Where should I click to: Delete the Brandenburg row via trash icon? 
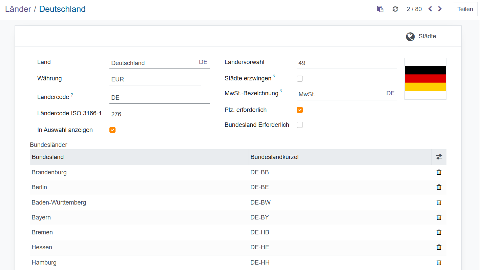pyautogui.click(x=439, y=172)
